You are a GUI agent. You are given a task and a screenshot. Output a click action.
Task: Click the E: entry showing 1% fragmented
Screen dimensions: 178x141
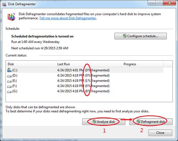(x=83, y=81)
